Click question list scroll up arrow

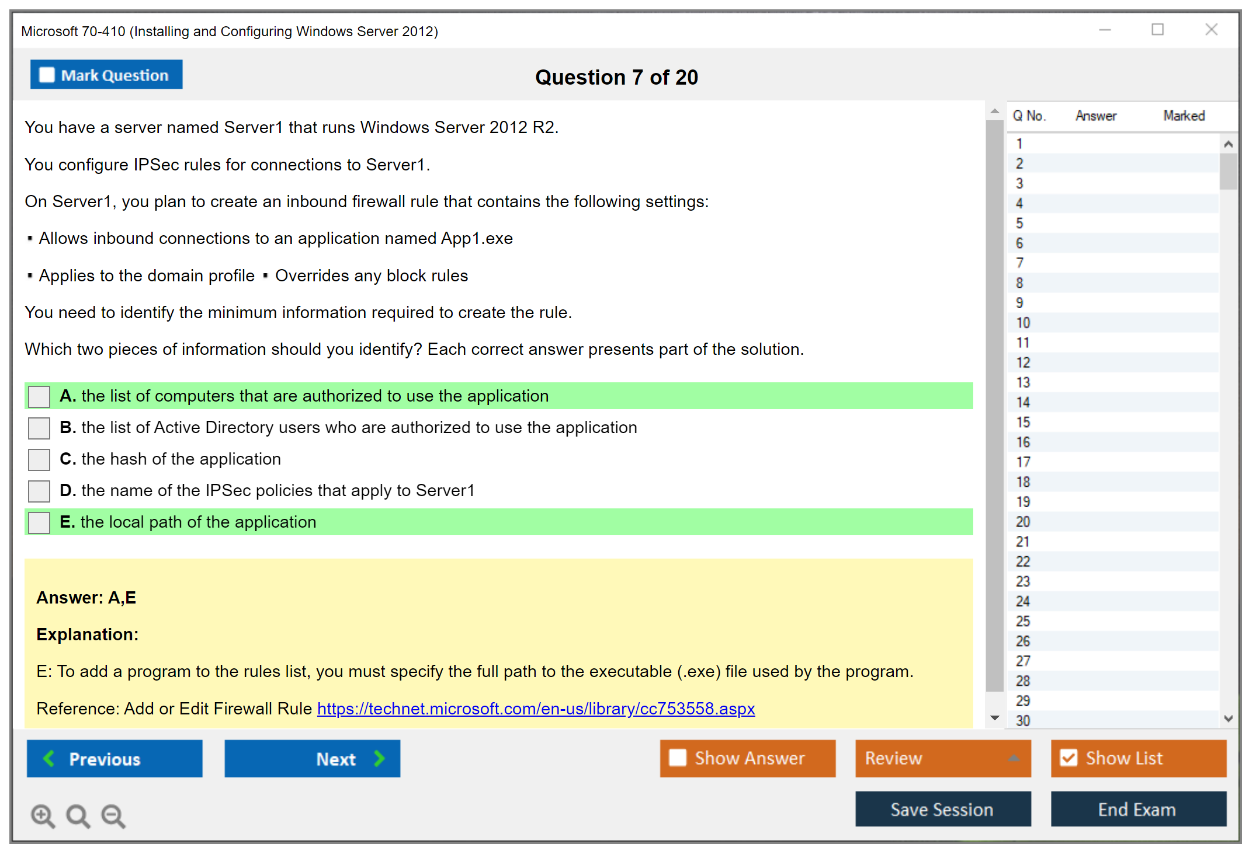[x=1228, y=144]
